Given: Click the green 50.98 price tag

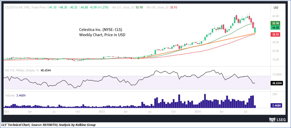Looking at the screenshot, I should pos(276,23).
